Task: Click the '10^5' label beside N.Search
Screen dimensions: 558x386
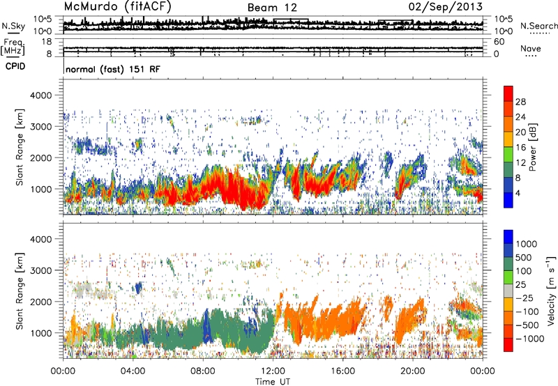Action: point(503,19)
